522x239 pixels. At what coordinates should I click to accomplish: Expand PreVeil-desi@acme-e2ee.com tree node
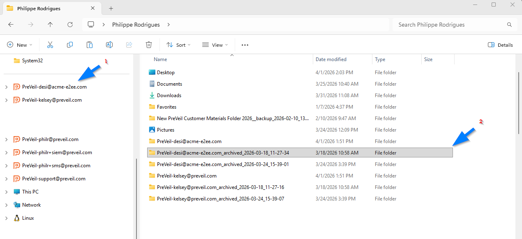6,87
